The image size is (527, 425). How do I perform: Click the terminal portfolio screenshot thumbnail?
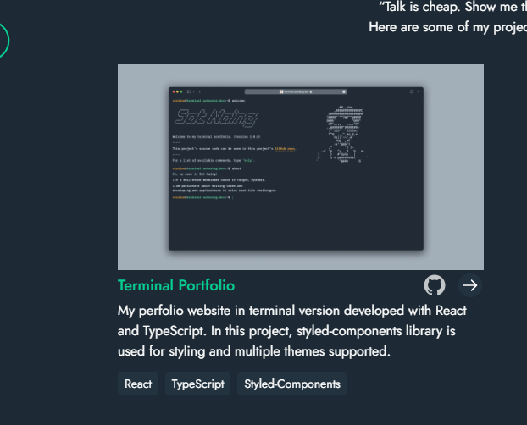tap(301, 167)
